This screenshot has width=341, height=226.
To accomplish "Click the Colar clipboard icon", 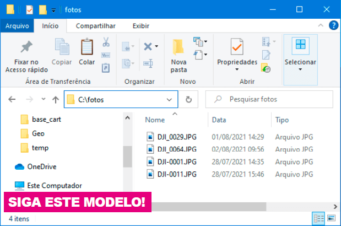I will click(x=87, y=46).
